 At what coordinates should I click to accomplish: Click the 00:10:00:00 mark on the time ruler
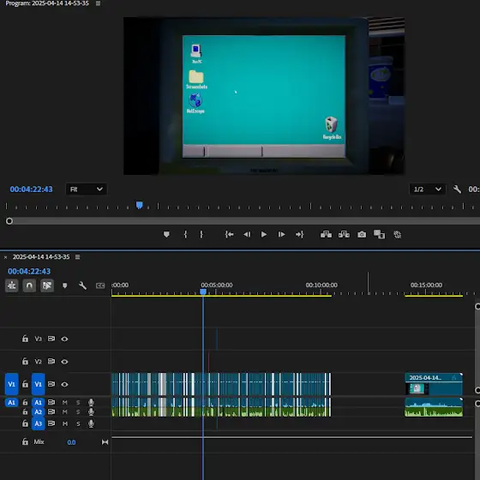pos(321,285)
